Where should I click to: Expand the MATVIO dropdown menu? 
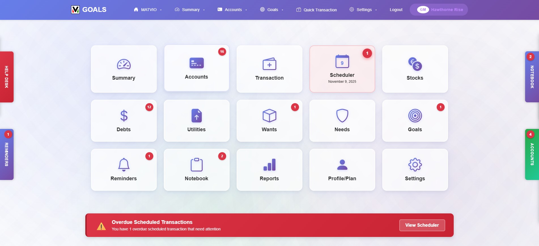point(148,10)
